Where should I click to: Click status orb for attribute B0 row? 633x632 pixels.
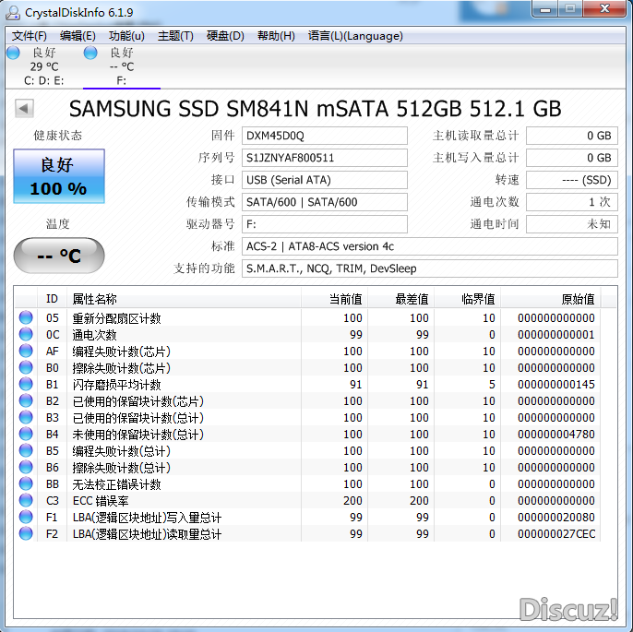[26, 367]
